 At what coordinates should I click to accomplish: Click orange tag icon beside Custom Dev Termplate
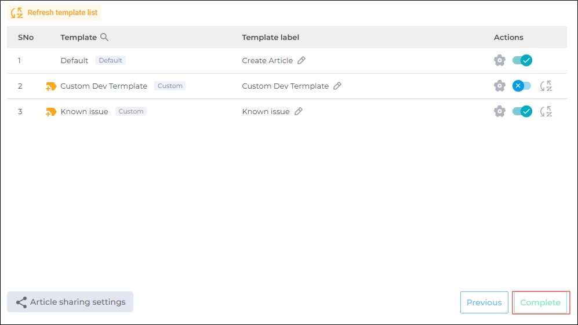coord(51,86)
